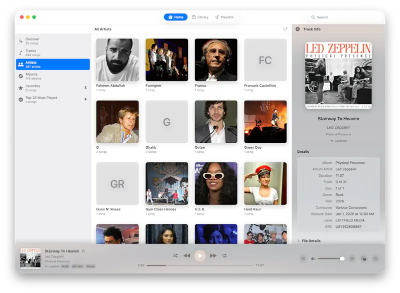Mute the volume speaker icon
Image resolution: width=400 pixels, height=293 pixels.
tap(313, 259)
